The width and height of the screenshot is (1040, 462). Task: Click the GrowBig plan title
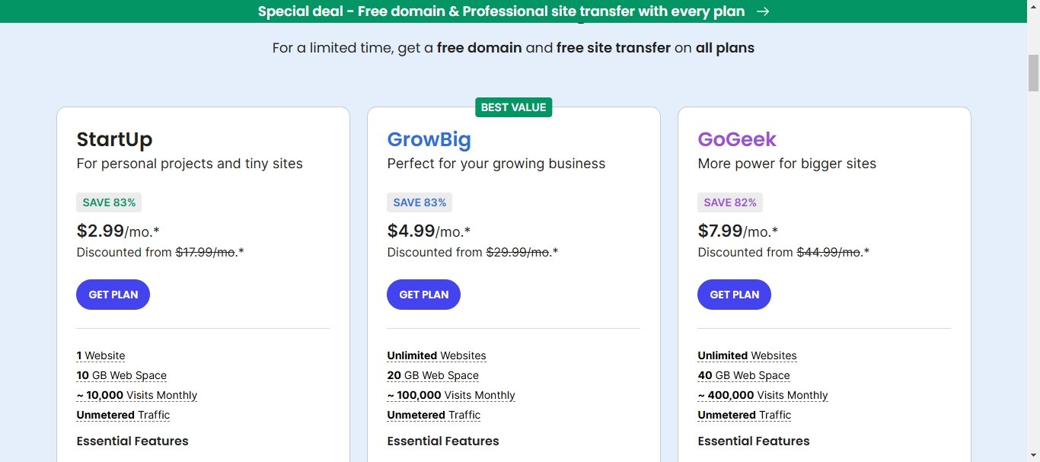tap(429, 139)
